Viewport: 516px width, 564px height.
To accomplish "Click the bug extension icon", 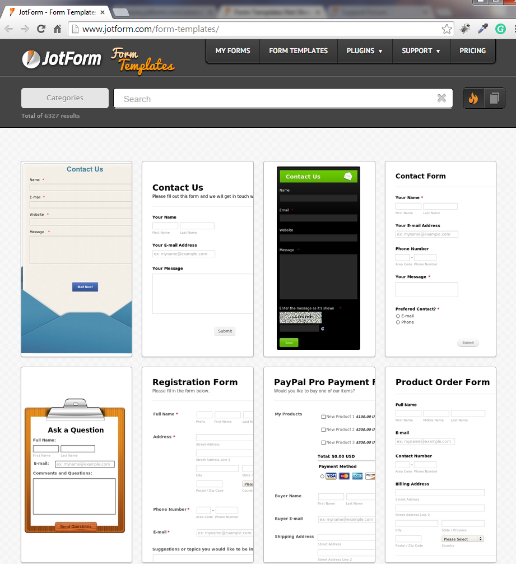I will pos(465,29).
